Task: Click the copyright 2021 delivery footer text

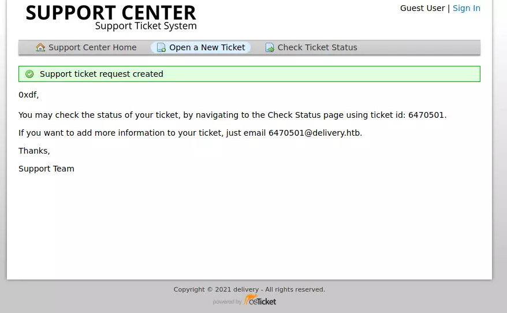Action: click(x=249, y=289)
